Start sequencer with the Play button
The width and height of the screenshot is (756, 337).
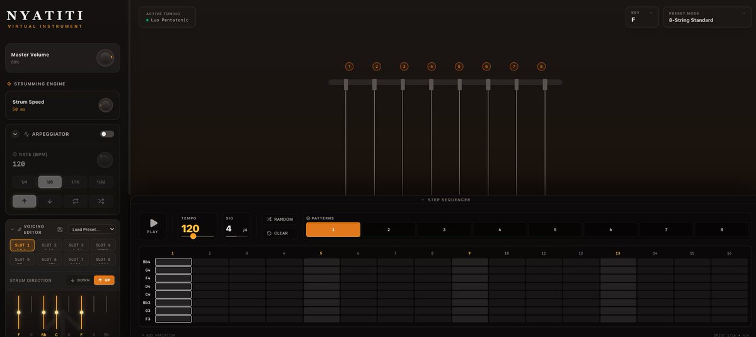click(152, 226)
